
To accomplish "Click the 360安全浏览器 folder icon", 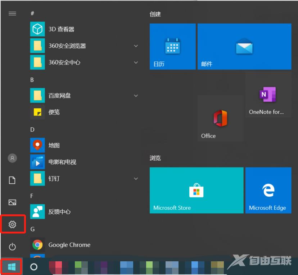I will click(x=37, y=46).
